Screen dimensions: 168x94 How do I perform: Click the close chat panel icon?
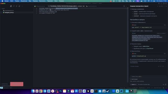166,6
